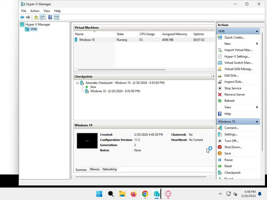Image resolution: width=267 pixels, height=200 pixels.
Task: Click the Windows 10 VM preview thumbnail
Action: tap(87, 141)
